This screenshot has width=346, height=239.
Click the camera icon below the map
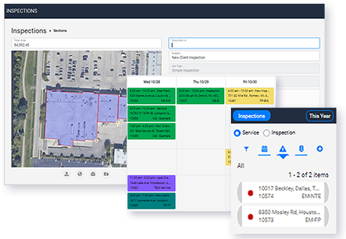click(93, 174)
